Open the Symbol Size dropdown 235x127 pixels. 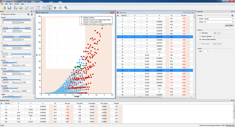206,51
